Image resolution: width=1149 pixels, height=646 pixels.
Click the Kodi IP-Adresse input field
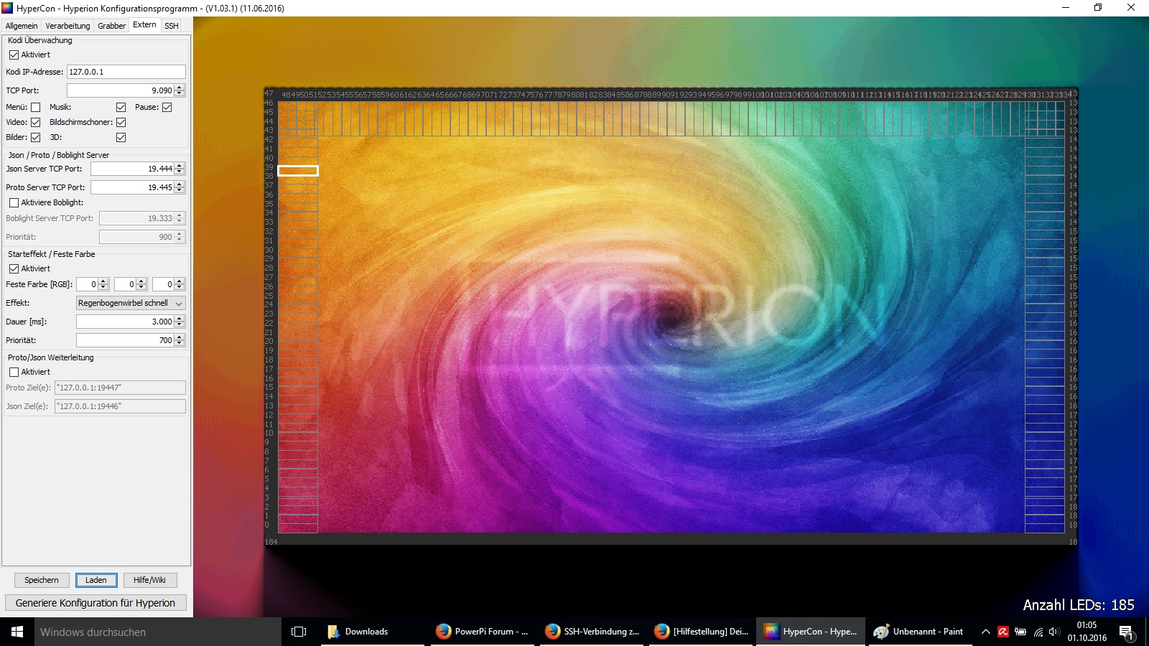pyautogui.click(x=126, y=72)
